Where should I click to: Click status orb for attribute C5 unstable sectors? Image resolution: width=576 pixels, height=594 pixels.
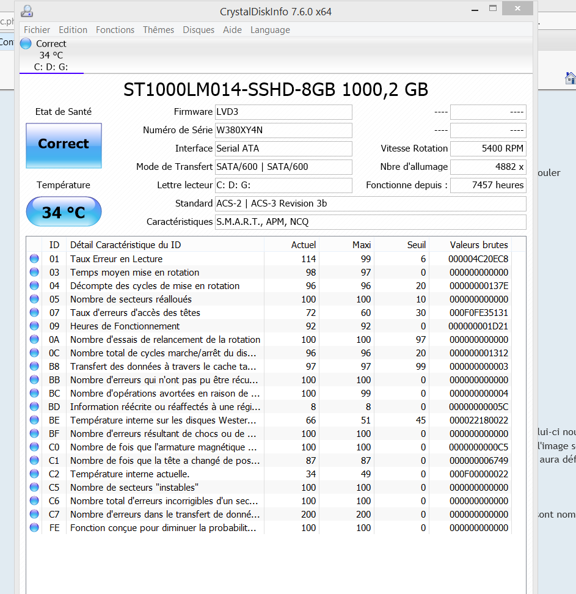(x=34, y=488)
